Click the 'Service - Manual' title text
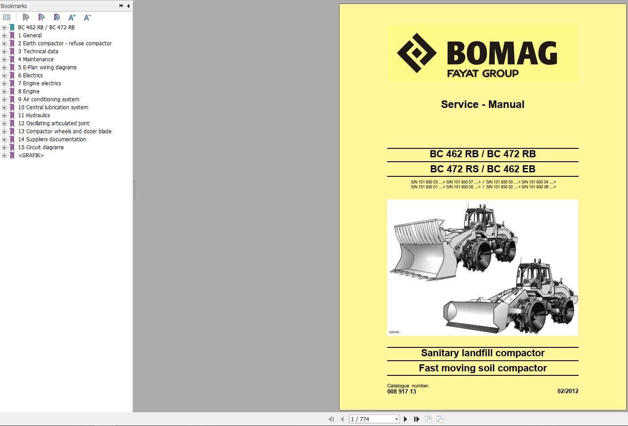Image resolution: width=628 pixels, height=426 pixels. (x=483, y=104)
